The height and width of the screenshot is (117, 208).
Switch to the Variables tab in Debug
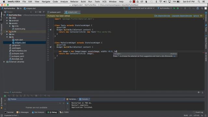click(72, 99)
